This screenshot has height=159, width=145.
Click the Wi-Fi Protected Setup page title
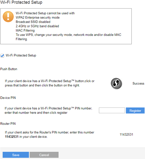click(x=21, y=2)
